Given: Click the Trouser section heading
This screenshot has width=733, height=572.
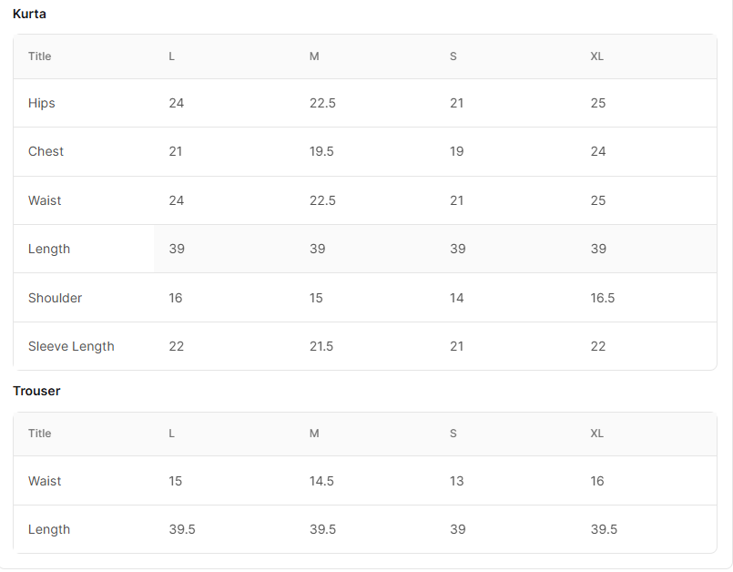Looking at the screenshot, I should [x=36, y=391].
